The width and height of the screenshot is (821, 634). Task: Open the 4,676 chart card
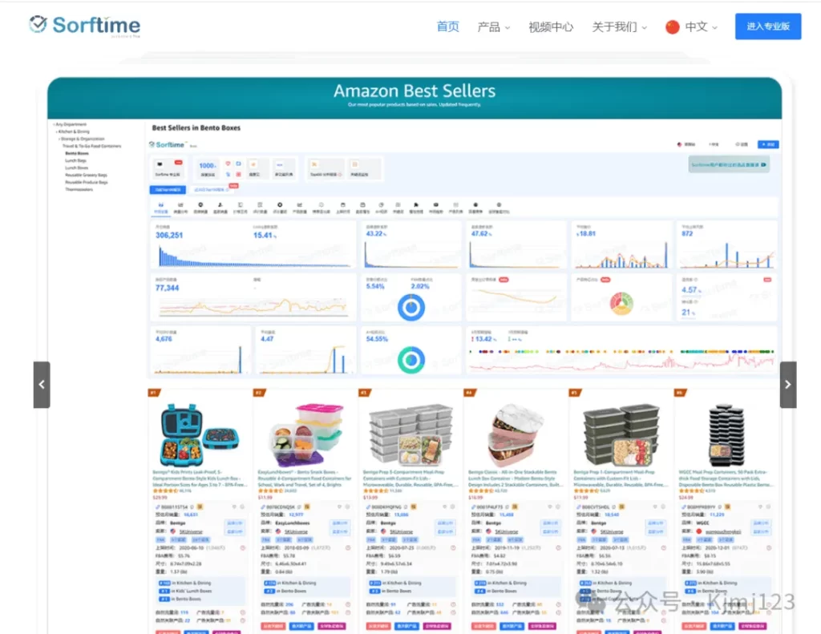[x=201, y=350]
